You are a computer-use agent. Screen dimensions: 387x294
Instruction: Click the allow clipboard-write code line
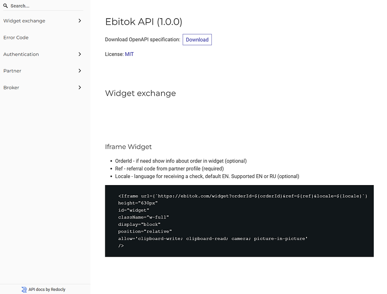point(213,239)
